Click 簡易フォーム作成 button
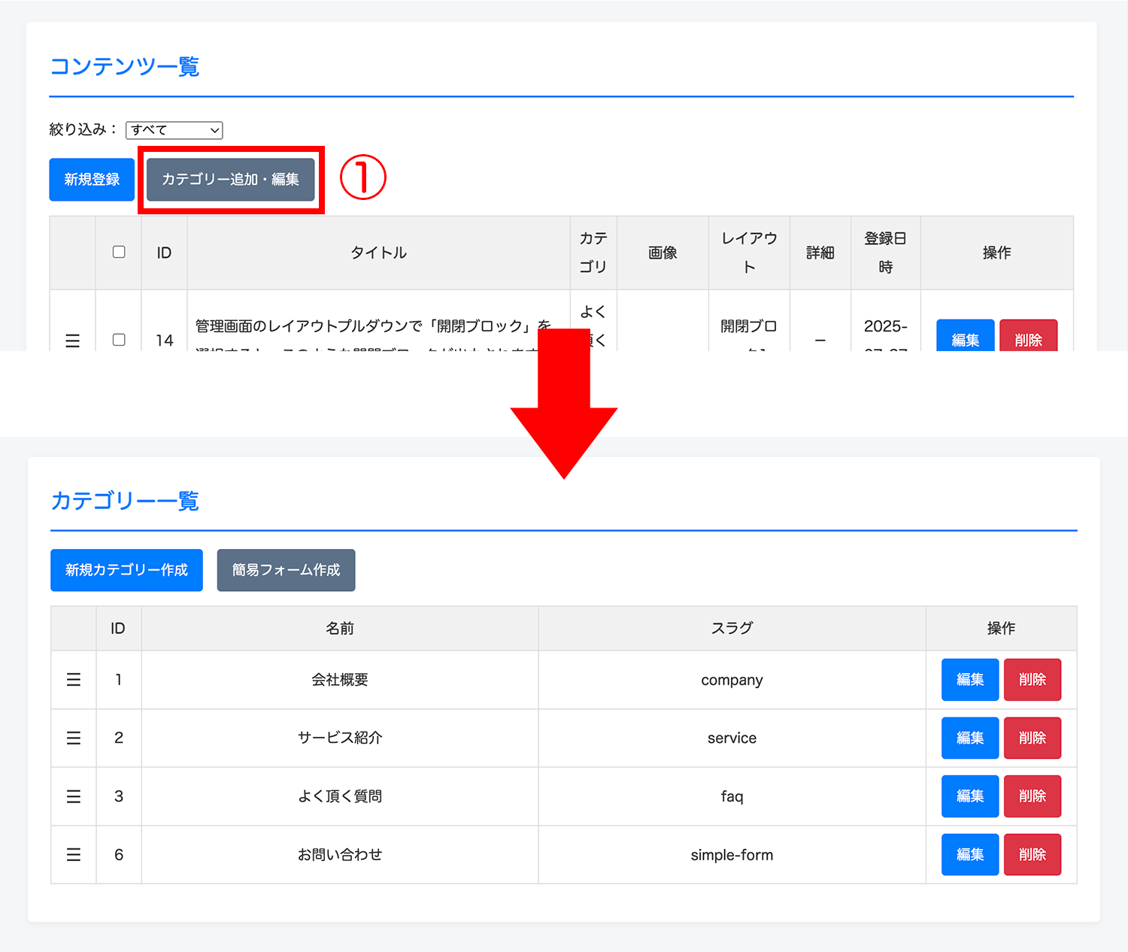 (286, 570)
